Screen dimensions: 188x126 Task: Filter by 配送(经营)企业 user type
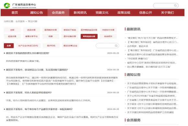[70, 46]
